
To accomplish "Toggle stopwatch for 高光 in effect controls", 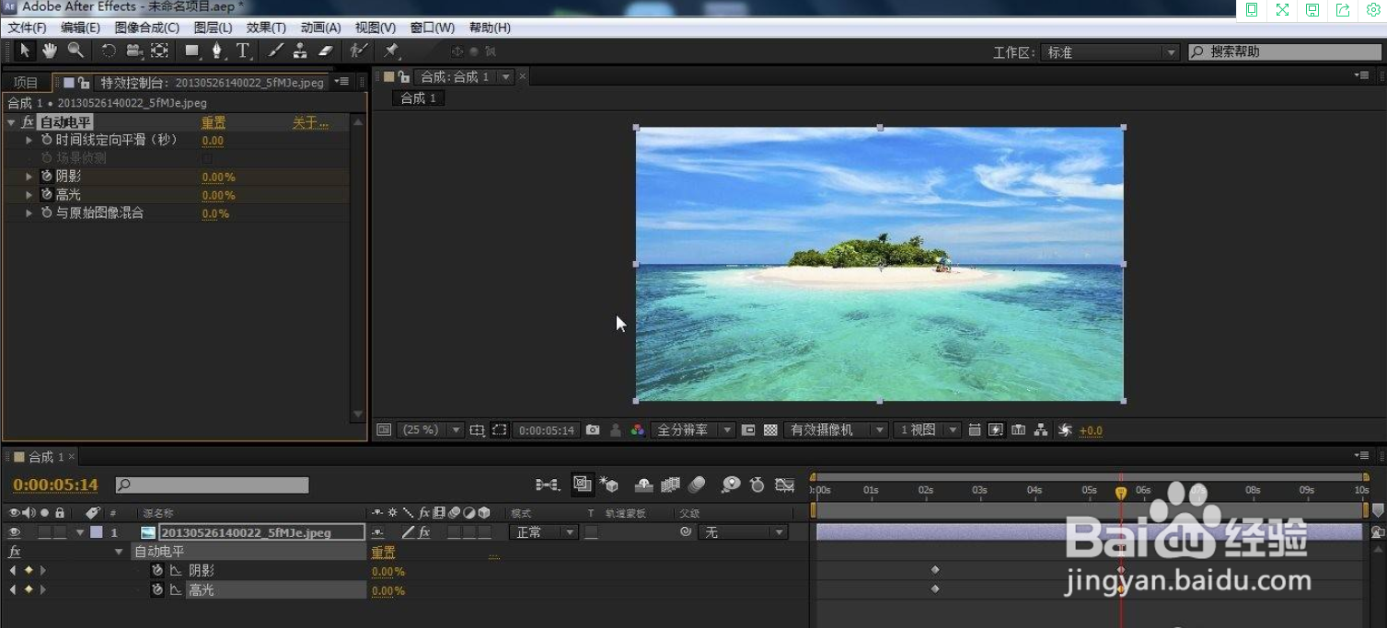I will click(46, 195).
